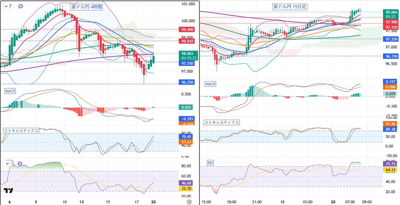Click the RSI label on 15-minute chart
This screenshot has height=205, width=400.
pyautogui.click(x=210, y=163)
